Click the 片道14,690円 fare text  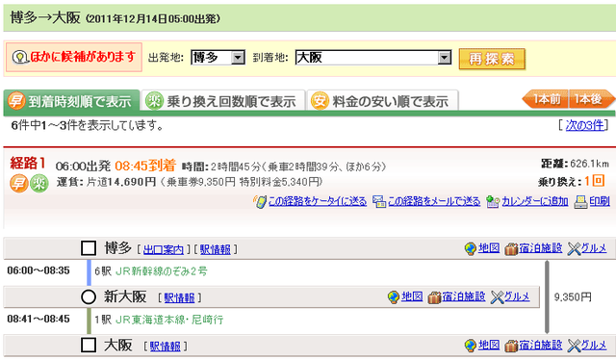coord(121,182)
